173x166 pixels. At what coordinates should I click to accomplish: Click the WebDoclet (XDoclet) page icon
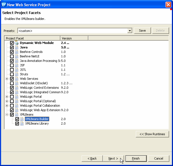[x=17, y=83]
